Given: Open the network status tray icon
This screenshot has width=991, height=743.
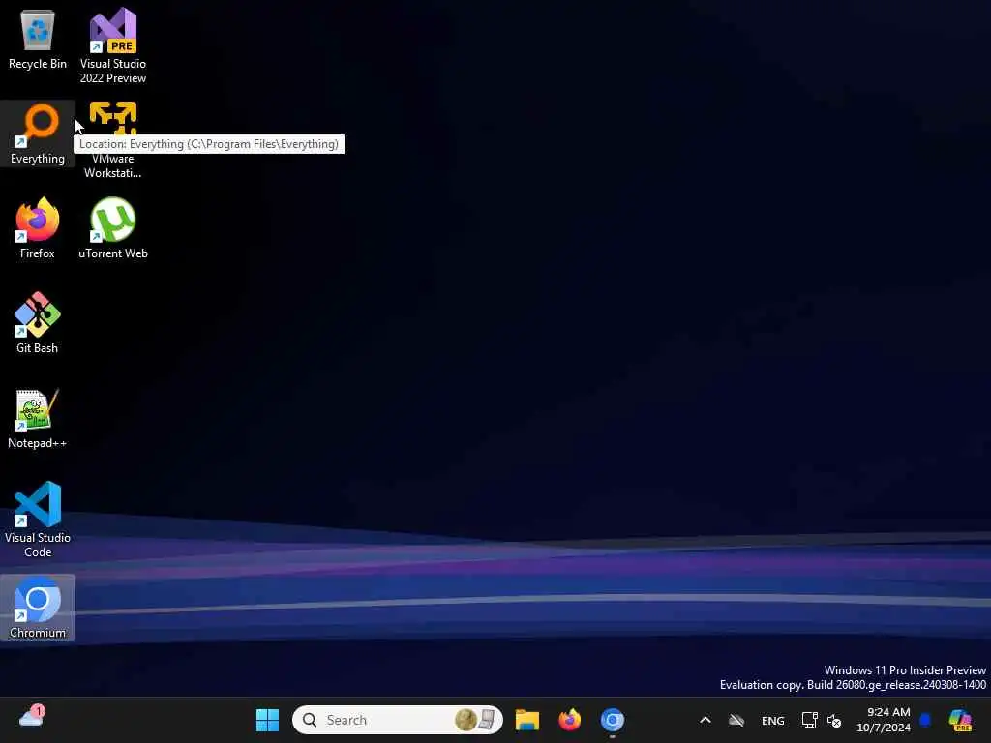Looking at the screenshot, I should click(809, 720).
